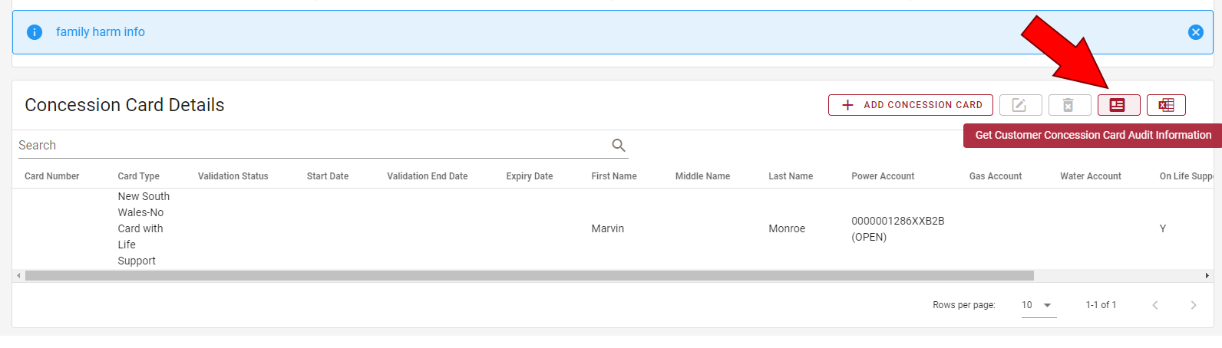Go to the previous page arrow

(1154, 305)
